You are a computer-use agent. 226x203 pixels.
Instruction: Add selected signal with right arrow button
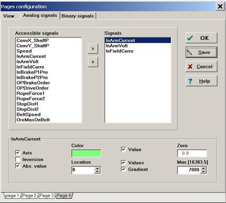coord(93,49)
